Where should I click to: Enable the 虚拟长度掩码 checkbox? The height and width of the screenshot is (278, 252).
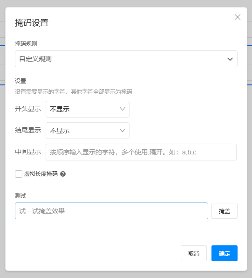tap(19, 174)
